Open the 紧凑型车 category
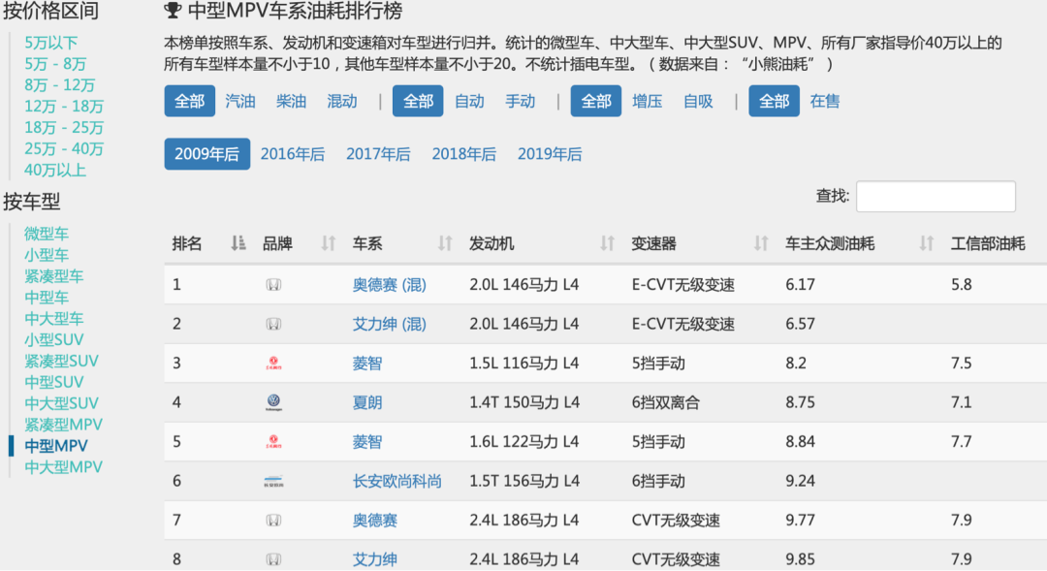1047x571 pixels. tap(54, 276)
